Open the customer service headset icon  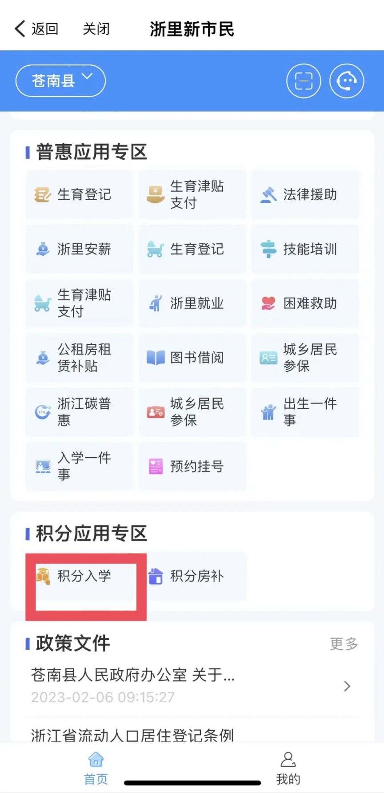click(x=347, y=81)
